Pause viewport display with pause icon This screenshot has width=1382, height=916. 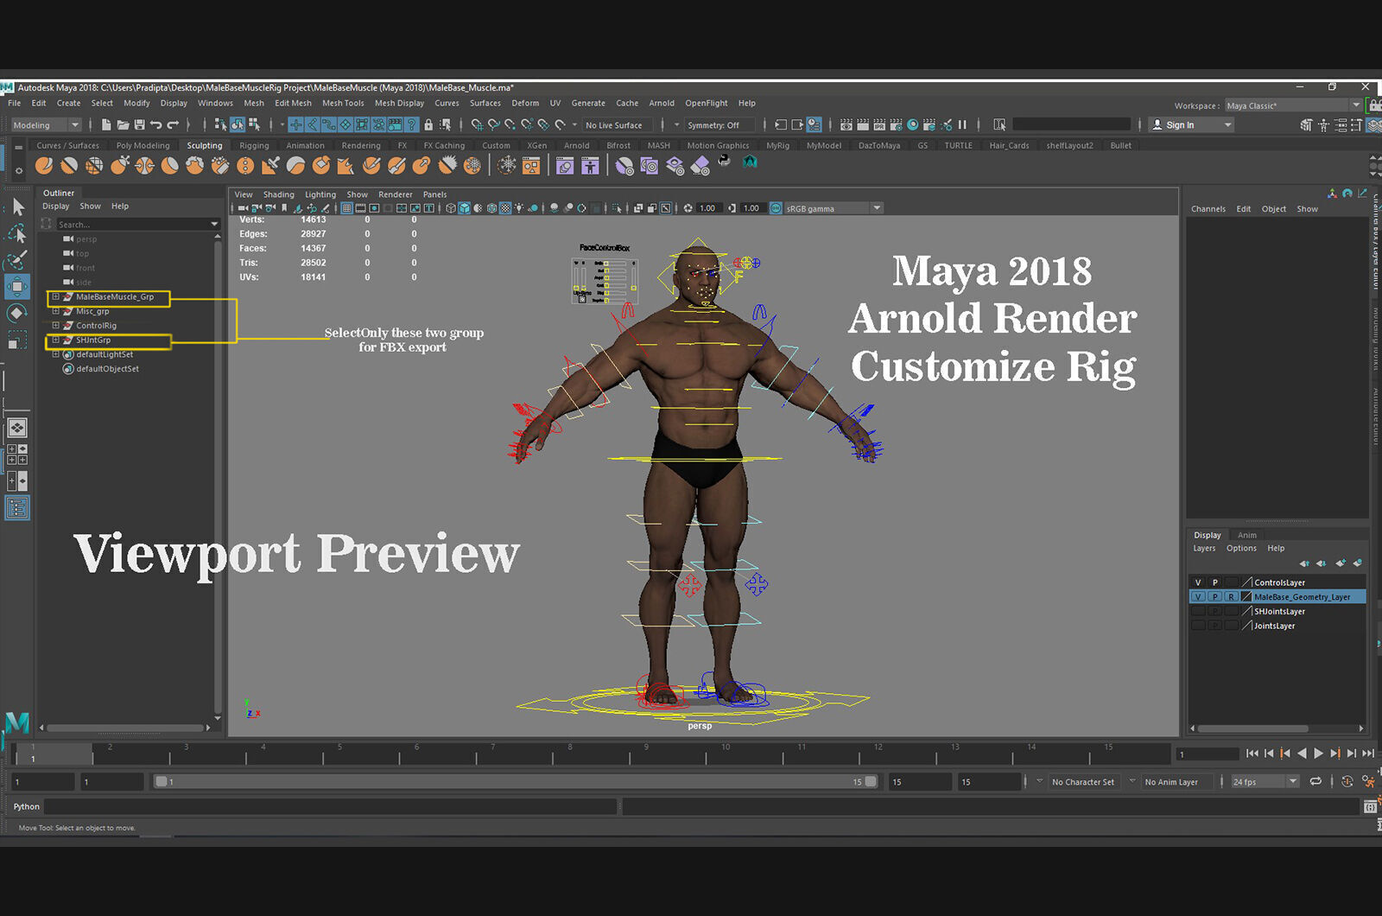962,125
